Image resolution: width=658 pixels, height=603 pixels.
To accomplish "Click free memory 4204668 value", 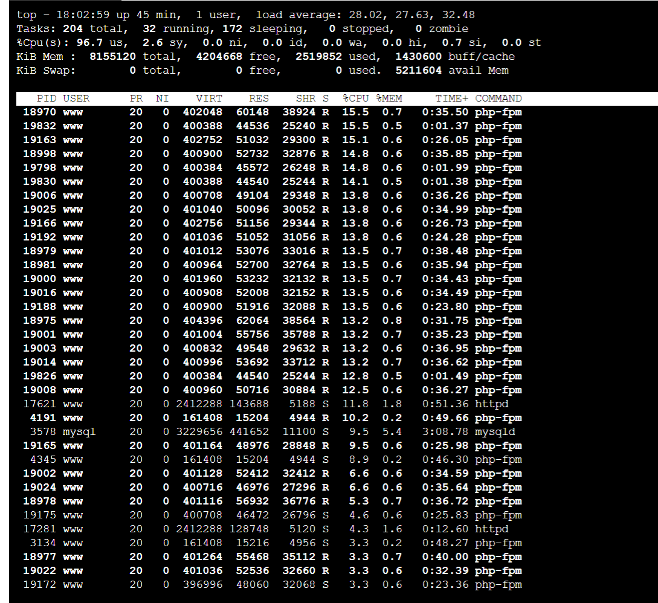I will (219, 57).
